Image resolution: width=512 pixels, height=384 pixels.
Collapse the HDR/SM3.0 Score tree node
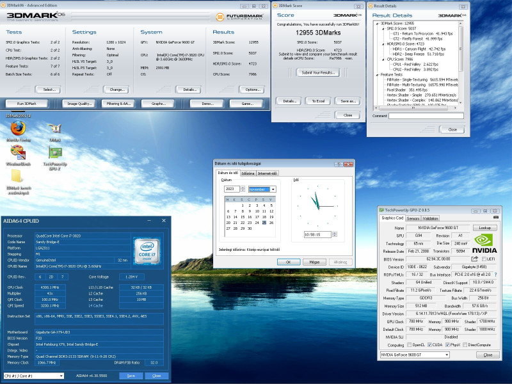(x=383, y=44)
